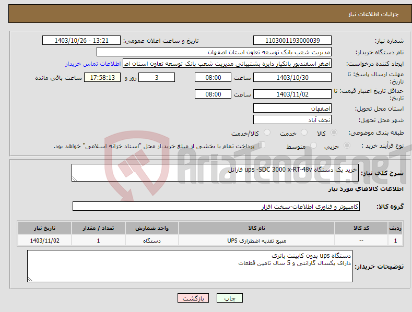The image size is (412, 312).
Task: Click the ردیف column header
Action: (x=395, y=228)
